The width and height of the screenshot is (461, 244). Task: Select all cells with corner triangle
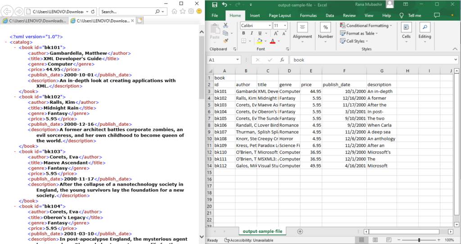coord(210,71)
